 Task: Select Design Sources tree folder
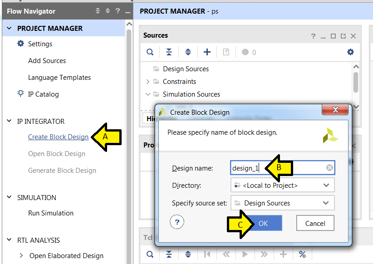[186, 69]
